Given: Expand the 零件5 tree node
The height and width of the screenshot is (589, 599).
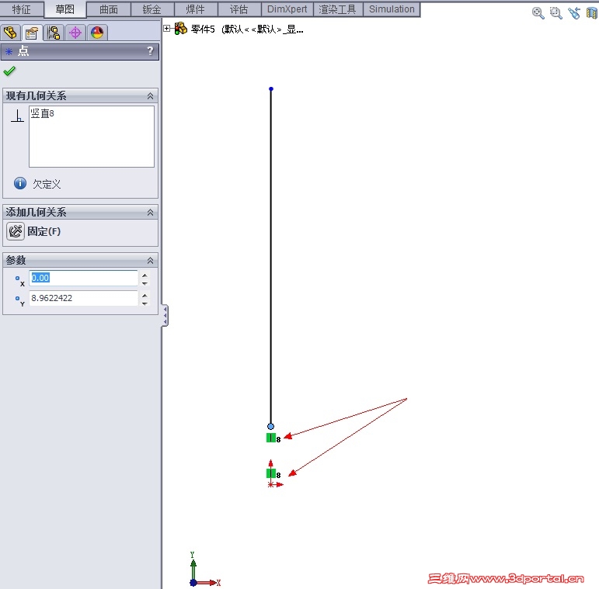Looking at the screenshot, I should 166,28.
